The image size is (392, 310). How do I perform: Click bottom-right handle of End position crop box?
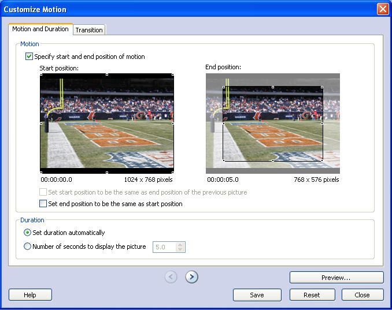(322, 160)
